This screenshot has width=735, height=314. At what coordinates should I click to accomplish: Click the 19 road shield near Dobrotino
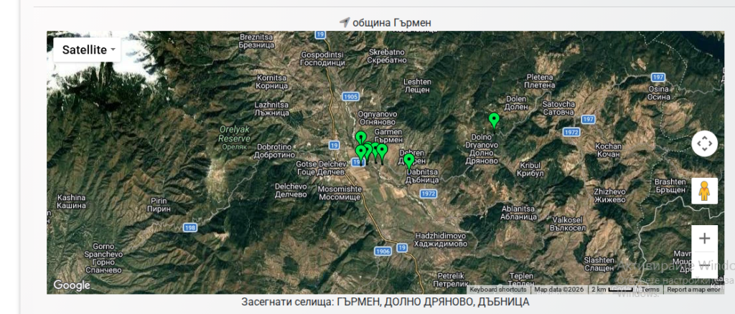(334, 145)
